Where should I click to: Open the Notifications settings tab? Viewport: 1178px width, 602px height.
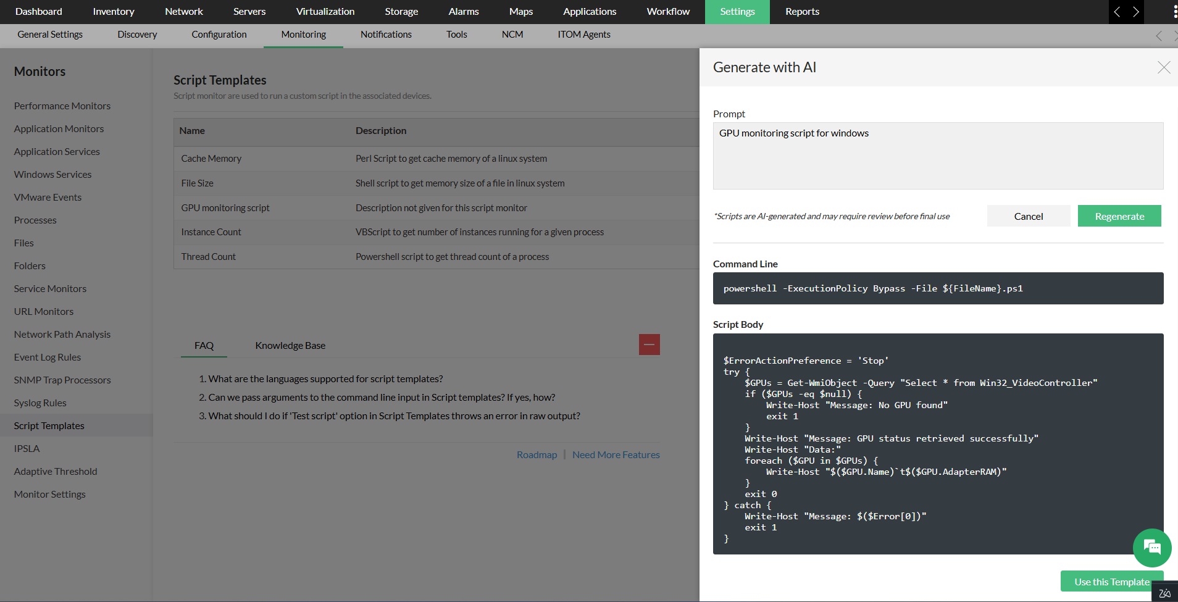pyautogui.click(x=386, y=35)
